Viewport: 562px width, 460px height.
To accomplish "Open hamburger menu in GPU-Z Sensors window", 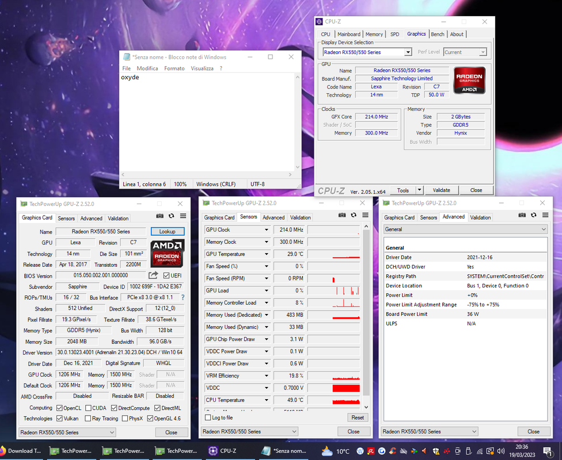I will point(366,215).
